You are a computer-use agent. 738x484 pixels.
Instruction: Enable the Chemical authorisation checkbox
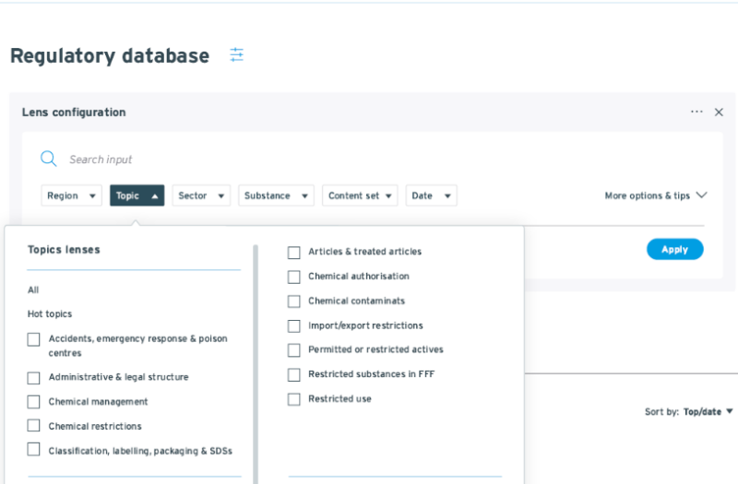point(293,277)
